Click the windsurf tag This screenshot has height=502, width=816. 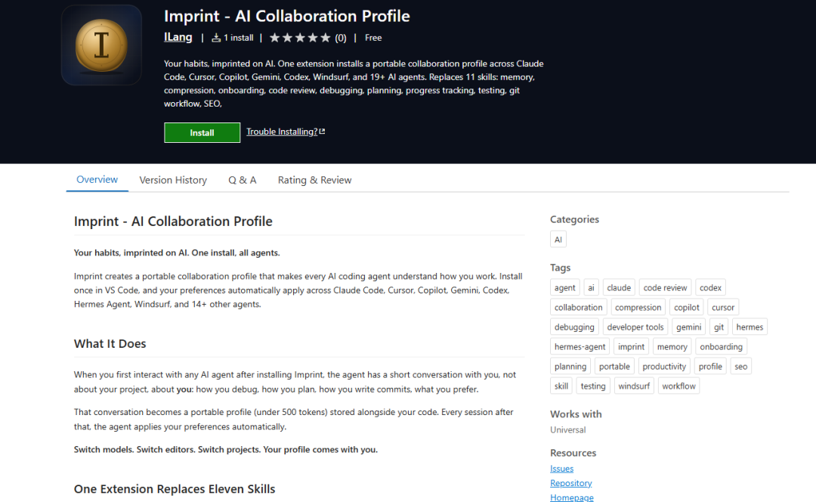point(634,386)
